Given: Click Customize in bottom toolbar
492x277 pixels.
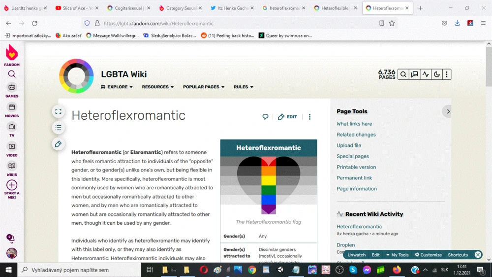Looking at the screenshot, I should [x=429, y=255].
